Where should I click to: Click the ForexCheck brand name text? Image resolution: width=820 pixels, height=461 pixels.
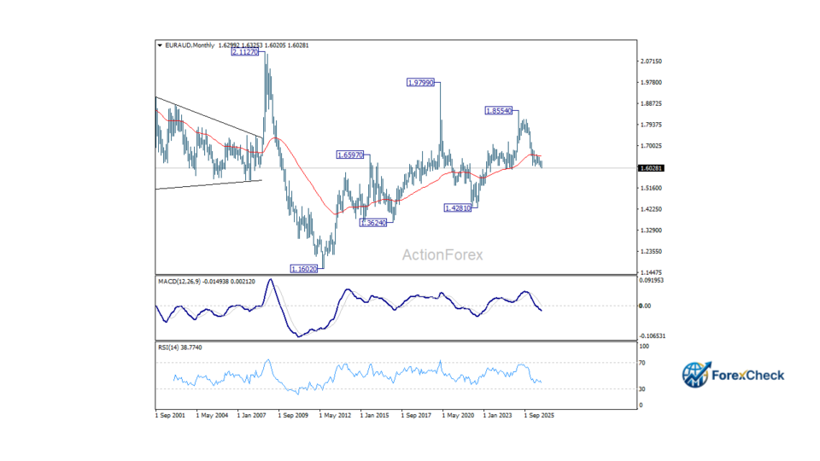748,376
